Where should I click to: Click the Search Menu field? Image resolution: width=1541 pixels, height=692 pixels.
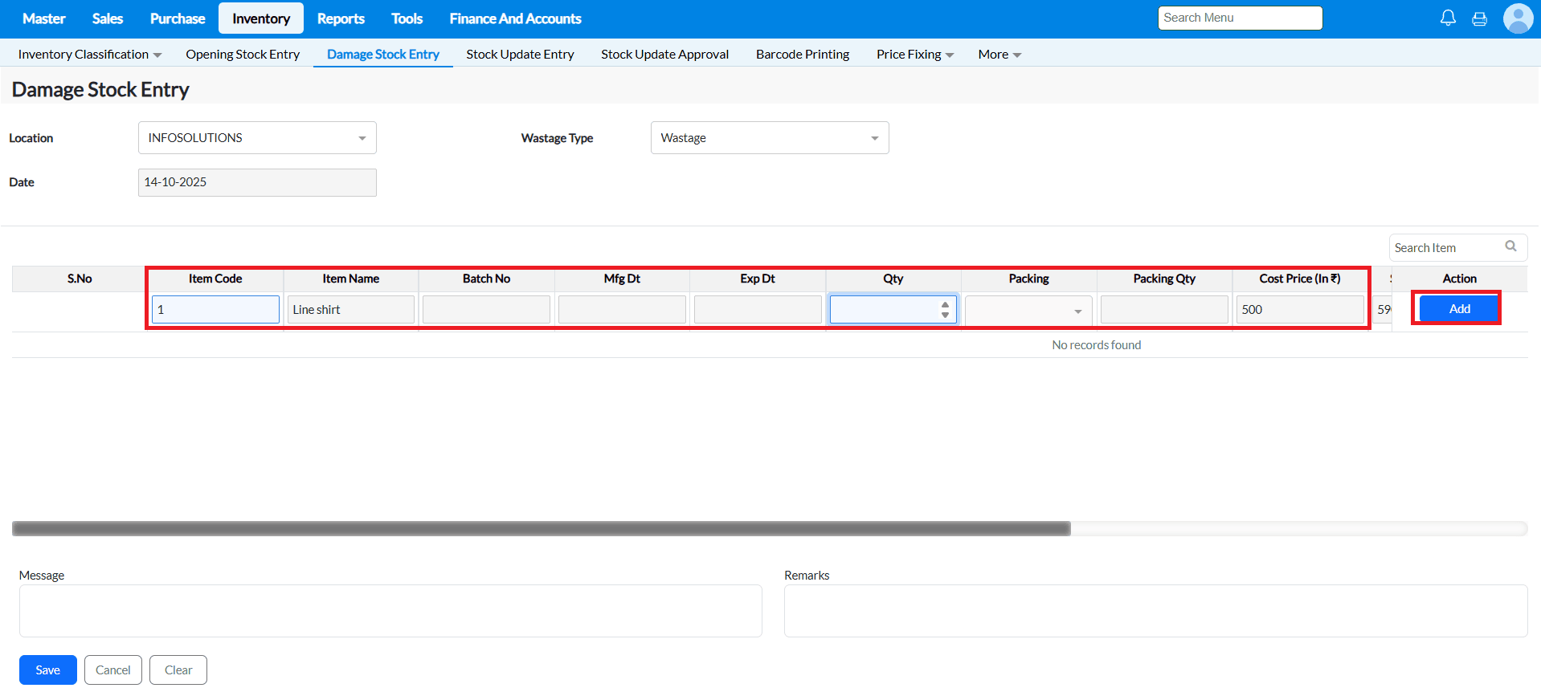click(x=1240, y=18)
